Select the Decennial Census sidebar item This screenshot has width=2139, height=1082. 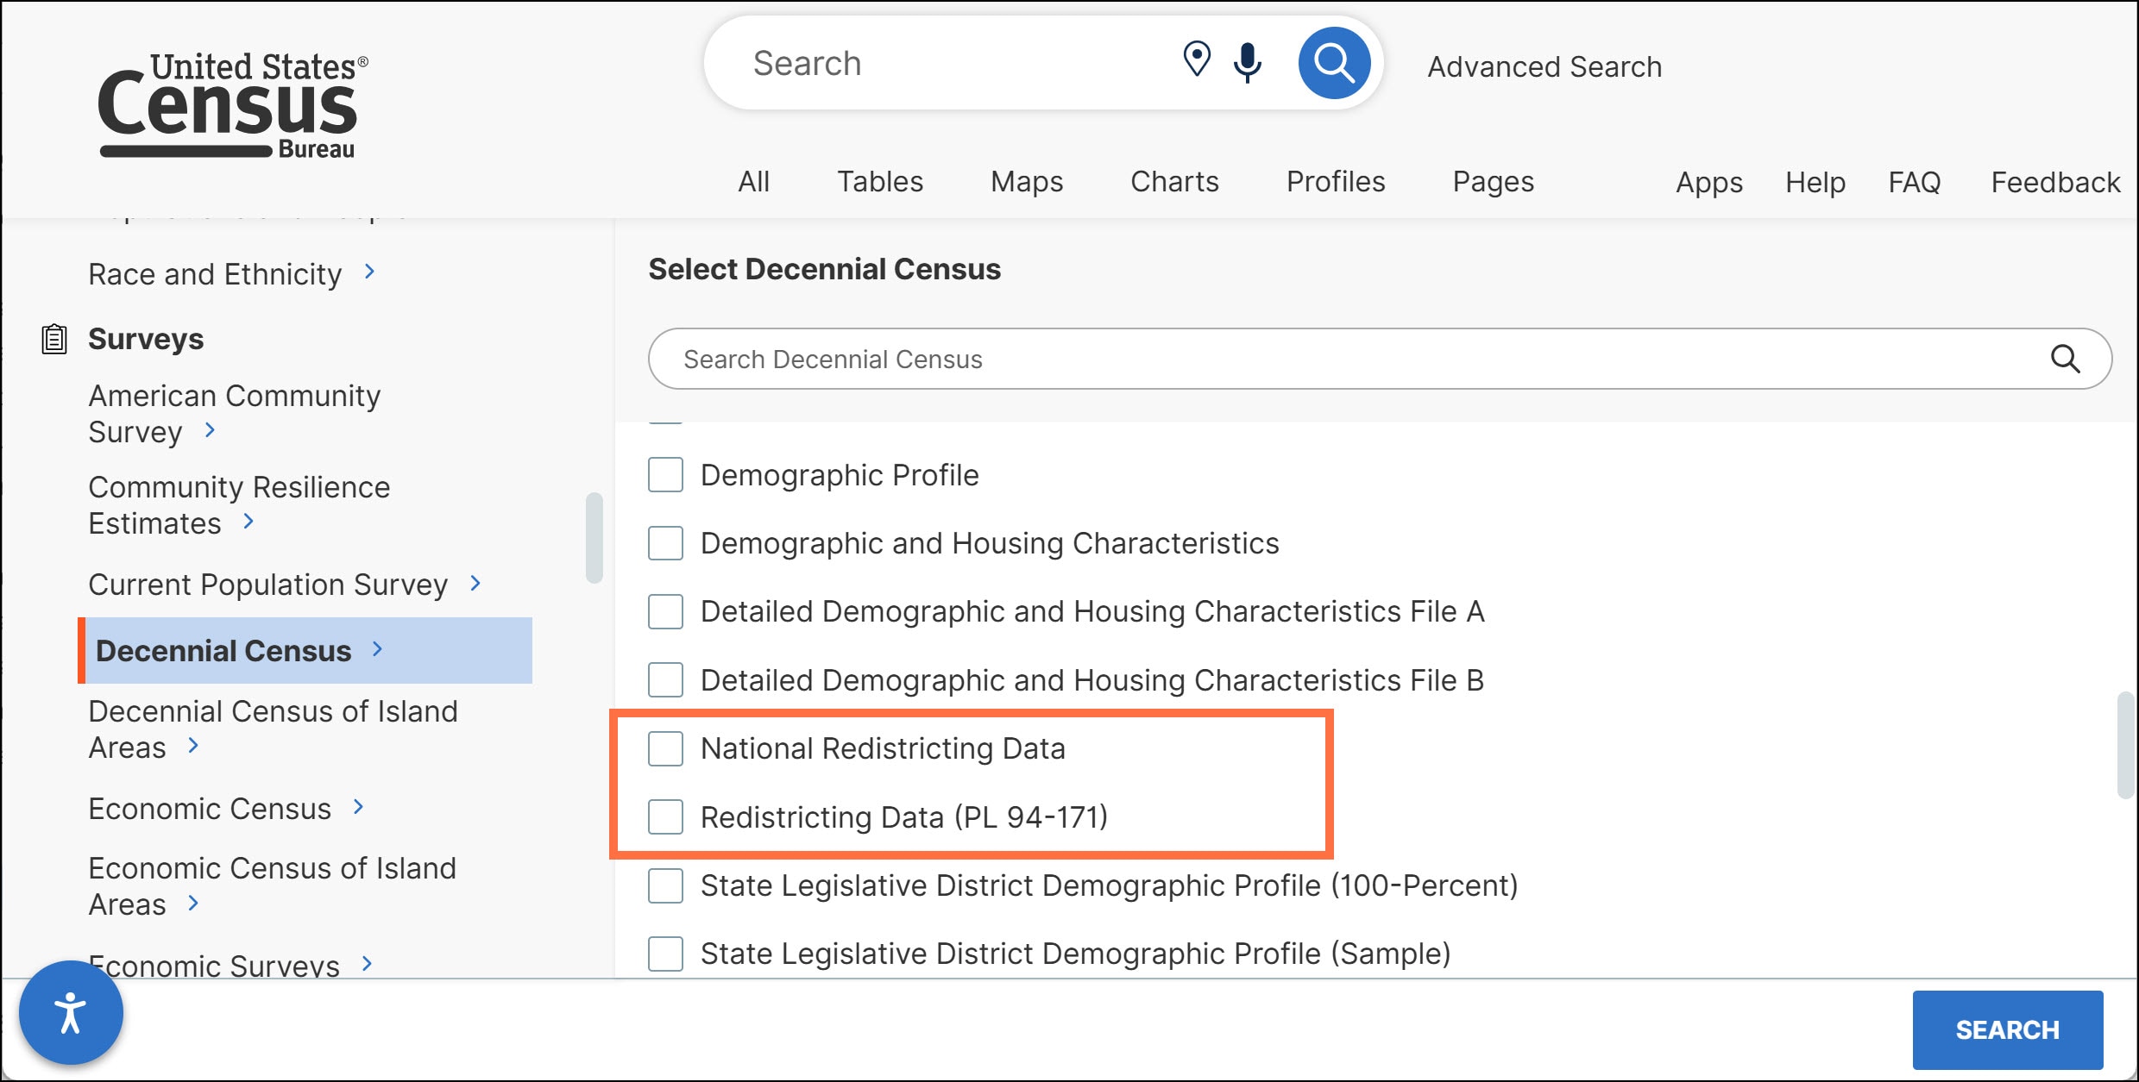tap(305, 650)
